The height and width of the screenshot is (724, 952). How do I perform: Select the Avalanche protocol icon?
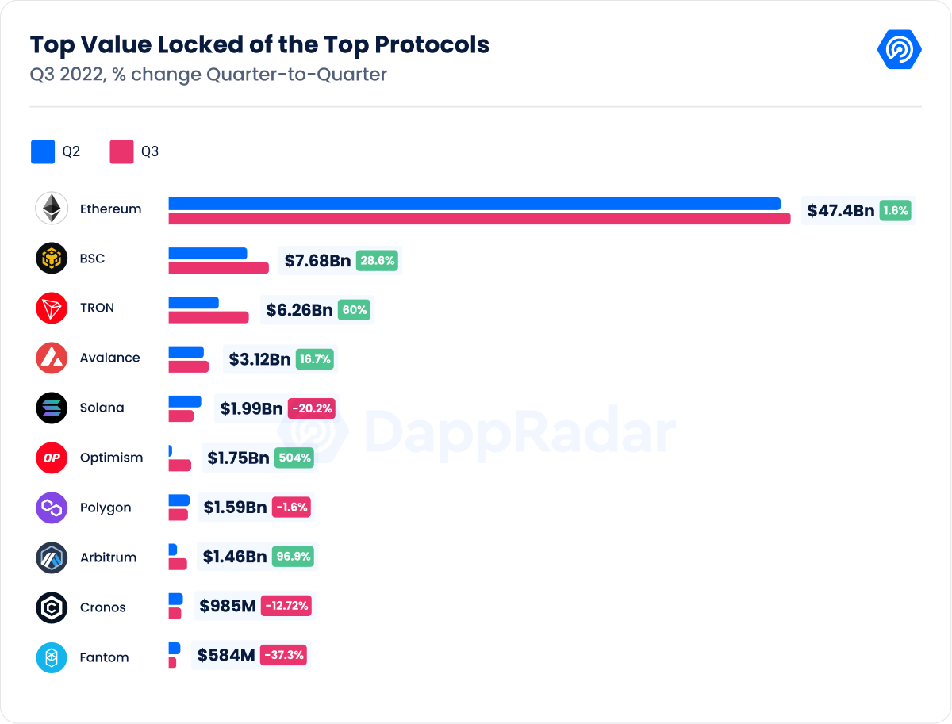[x=52, y=358]
